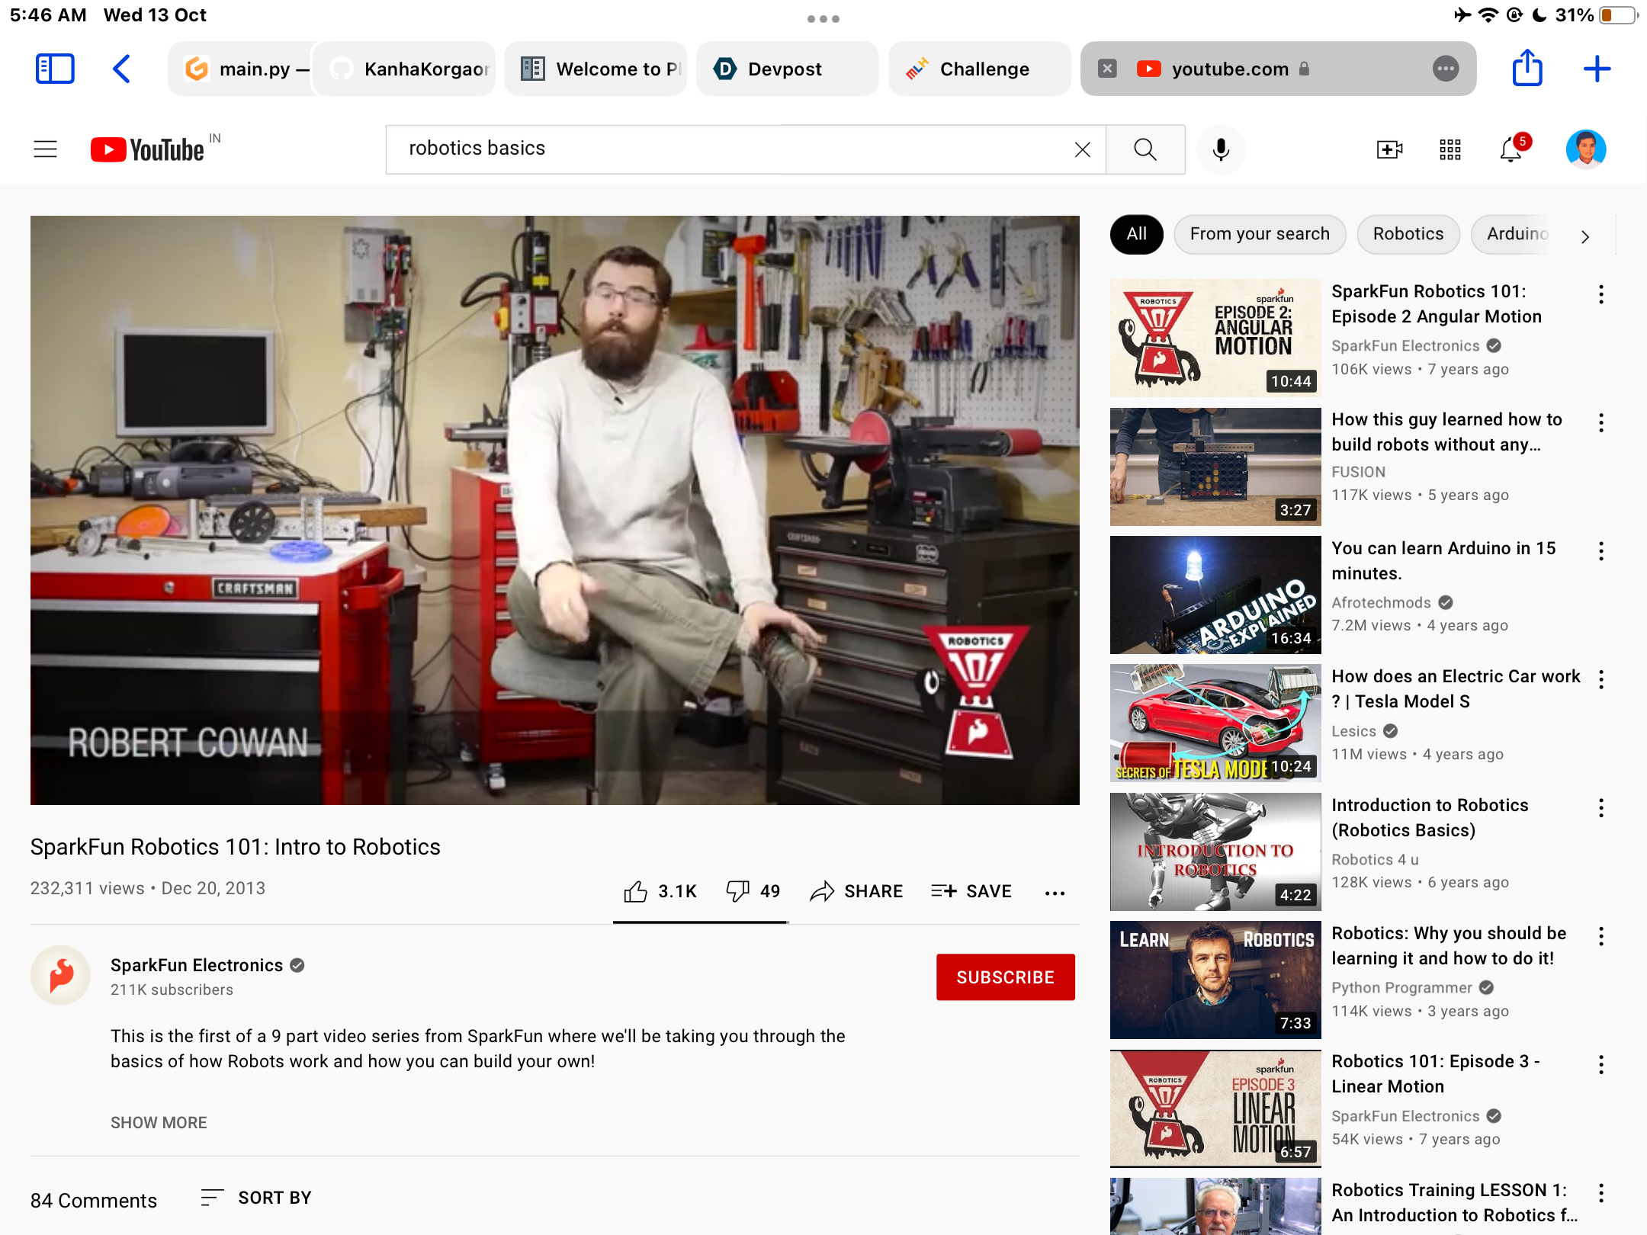Open the SparkFun Electronics channel link

[x=197, y=965]
